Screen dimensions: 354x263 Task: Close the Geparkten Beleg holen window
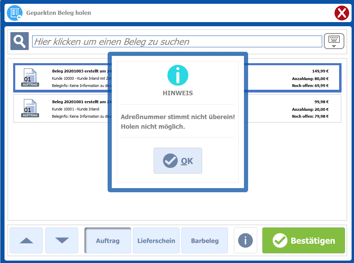coord(342,13)
